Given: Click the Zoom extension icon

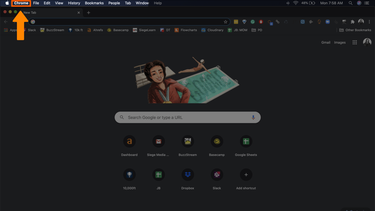Looking at the screenshot, I should [328, 22].
